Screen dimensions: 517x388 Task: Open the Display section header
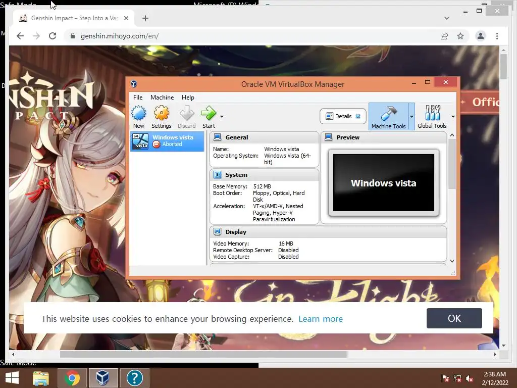328,232
